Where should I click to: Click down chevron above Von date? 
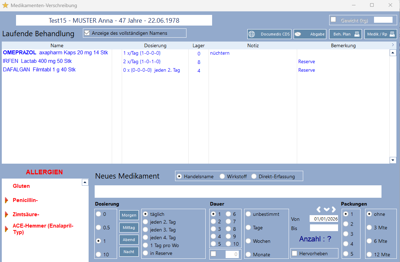pyautogui.click(x=326, y=209)
